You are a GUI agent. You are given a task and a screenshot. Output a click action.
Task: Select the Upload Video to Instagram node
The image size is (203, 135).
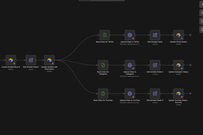(x=130, y=65)
